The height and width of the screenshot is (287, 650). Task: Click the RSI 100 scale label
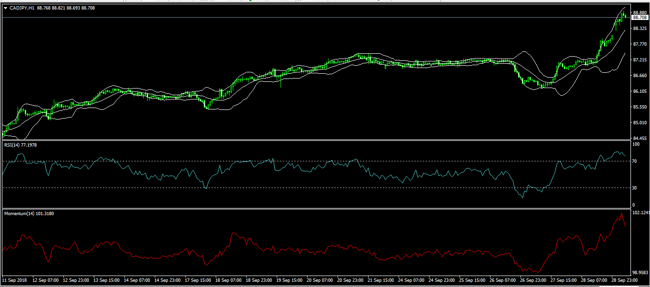tap(635, 144)
